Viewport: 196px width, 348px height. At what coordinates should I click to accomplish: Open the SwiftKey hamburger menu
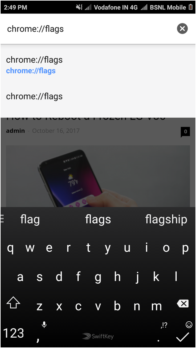pyautogui.click(x=2, y=219)
